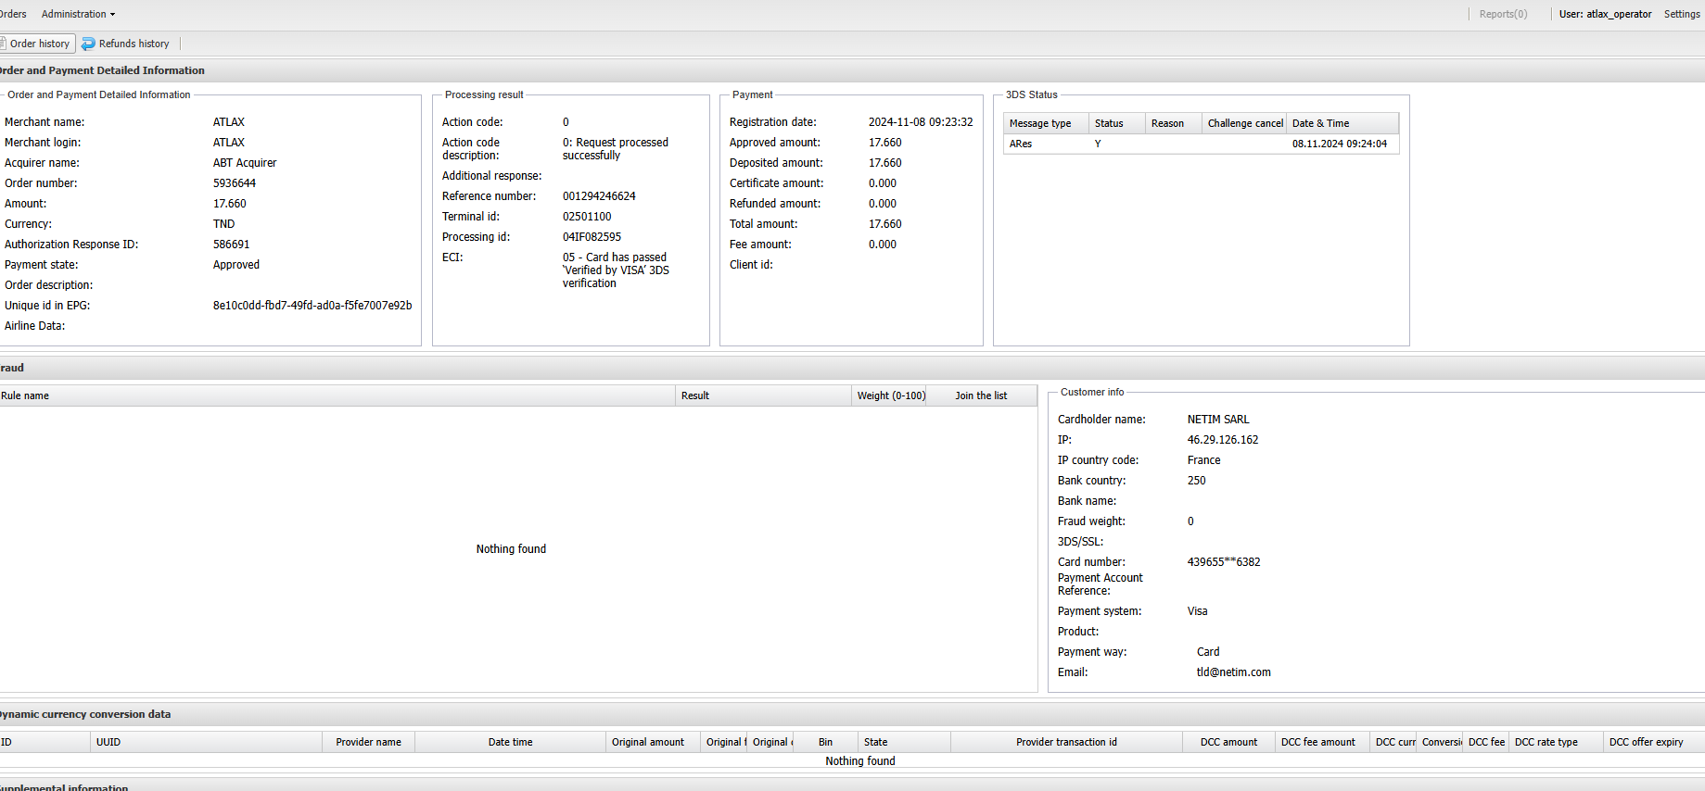Click the Weight (0-100) column header
Viewport: 1705px width, 791px height.
point(890,395)
